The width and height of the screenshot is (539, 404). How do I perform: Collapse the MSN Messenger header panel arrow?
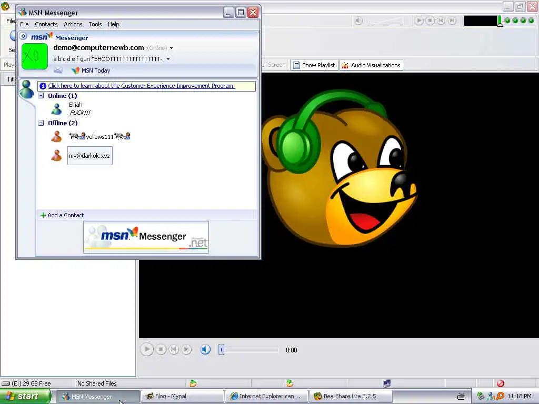23,36
